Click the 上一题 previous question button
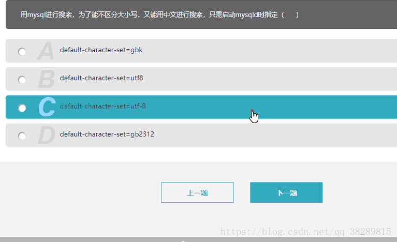This screenshot has height=242, width=397. tap(197, 192)
